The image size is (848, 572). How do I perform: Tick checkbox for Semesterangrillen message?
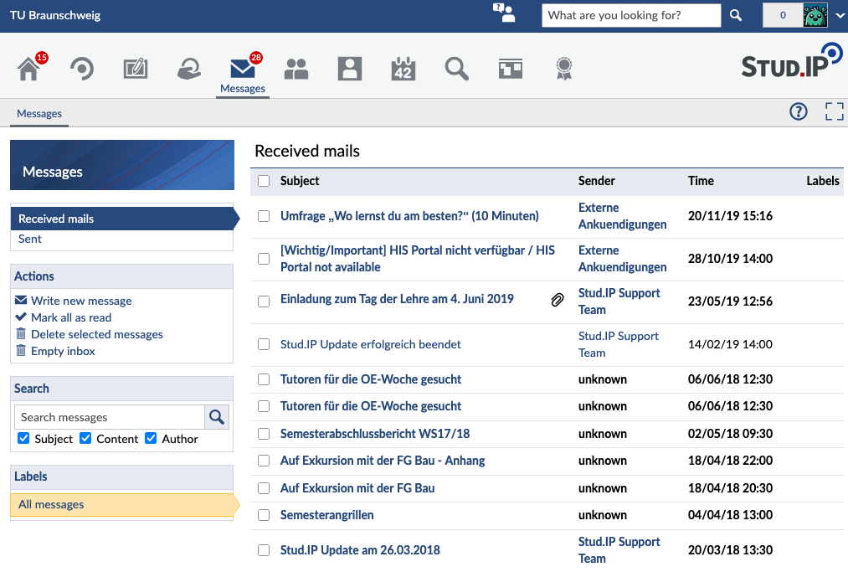click(264, 515)
